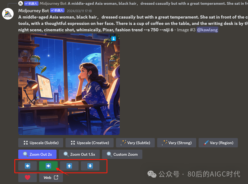Download image via blue arrow icon on image

tap(114, 39)
